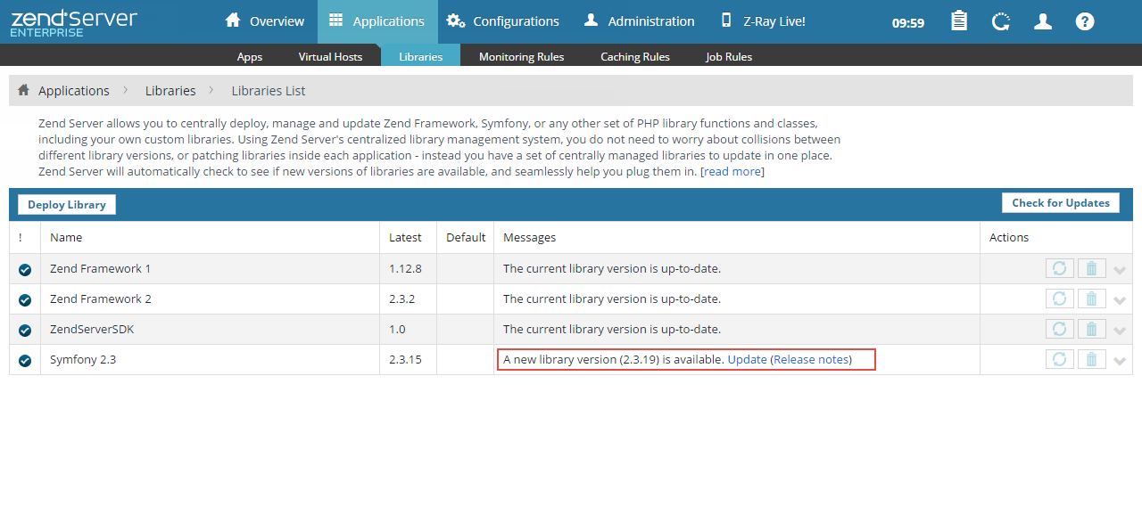
Task: Open the Configurations menu
Action: (x=503, y=21)
